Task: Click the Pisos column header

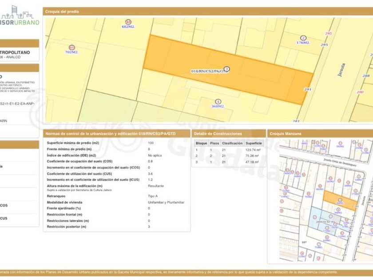Action: tap(214, 144)
